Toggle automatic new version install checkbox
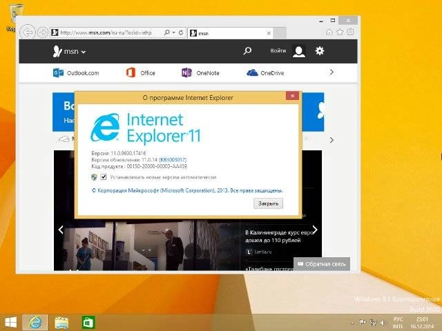The image size is (442, 331). click(x=104, y=177)
